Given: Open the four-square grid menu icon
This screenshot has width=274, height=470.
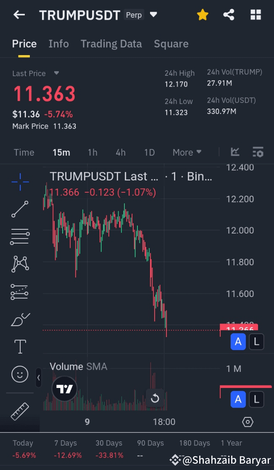Looking at the screenshot, I should pos(256,15).
